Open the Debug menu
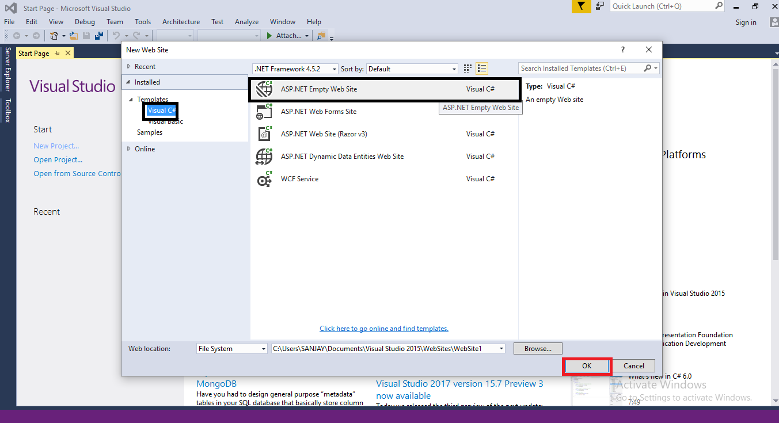 pos(85,22)
